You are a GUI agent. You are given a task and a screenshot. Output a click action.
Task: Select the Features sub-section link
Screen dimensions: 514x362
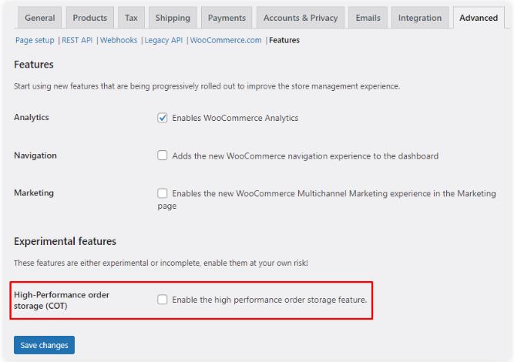[x=284, y=40]
